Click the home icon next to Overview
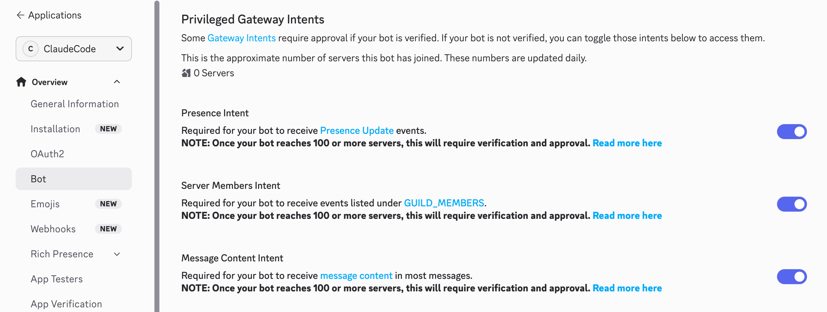The image size is (827, 312). coord(21,82)
